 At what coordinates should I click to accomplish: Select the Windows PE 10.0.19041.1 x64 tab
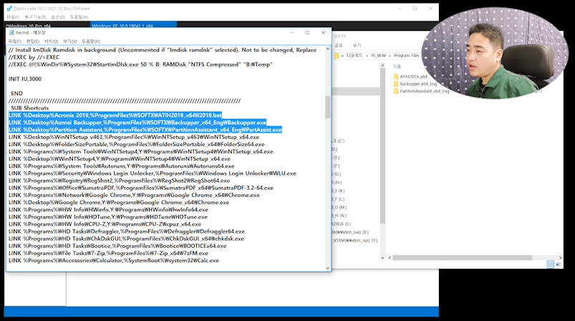point(133,26)
